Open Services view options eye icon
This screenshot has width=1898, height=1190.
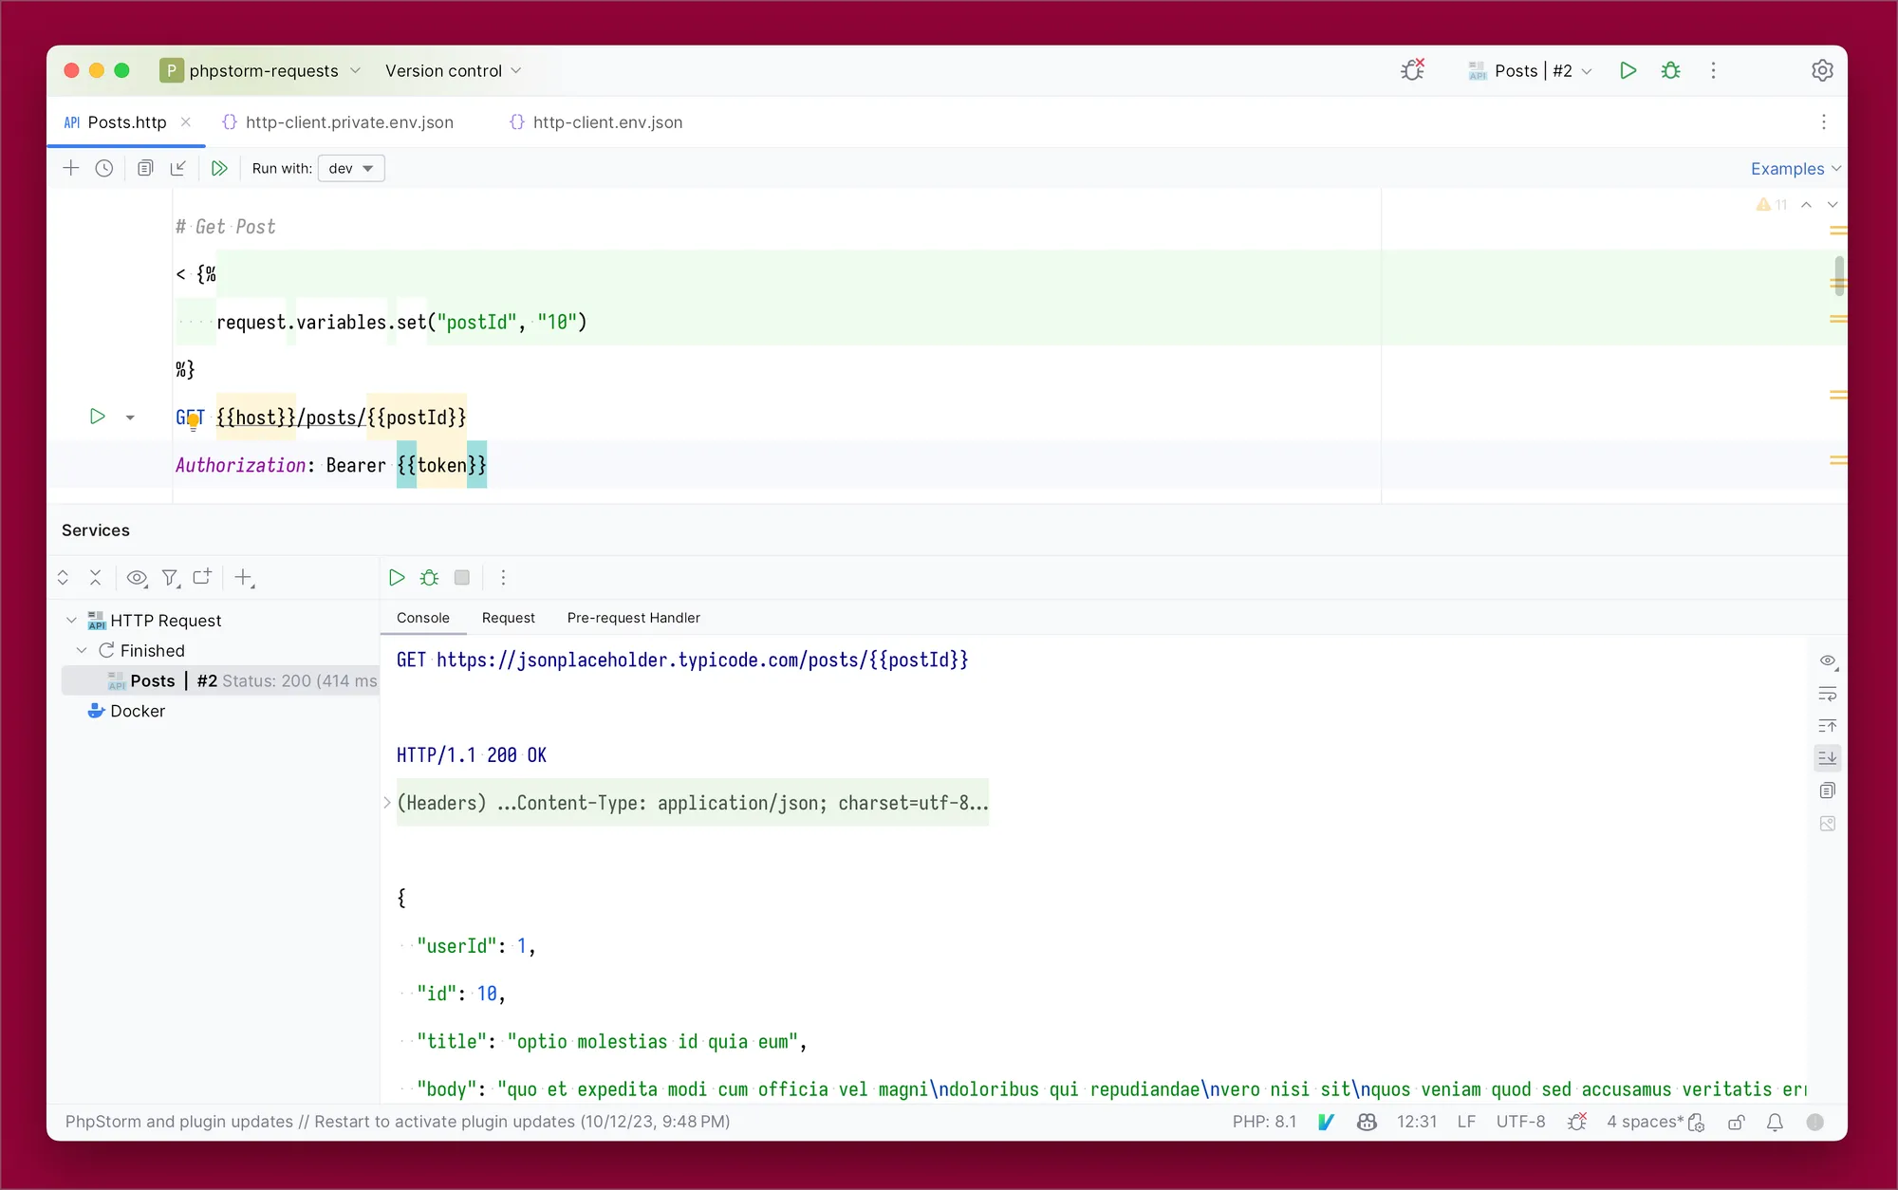click(x=138, y=577)
